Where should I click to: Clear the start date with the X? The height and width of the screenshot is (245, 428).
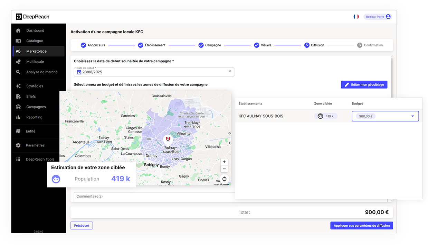point(230,71)
